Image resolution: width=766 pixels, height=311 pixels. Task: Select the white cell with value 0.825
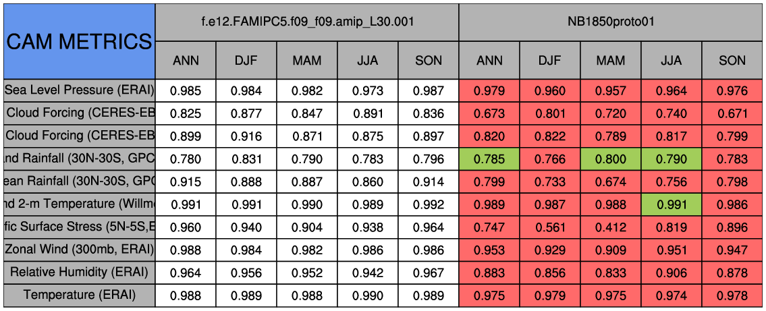[x=186, y=113]
